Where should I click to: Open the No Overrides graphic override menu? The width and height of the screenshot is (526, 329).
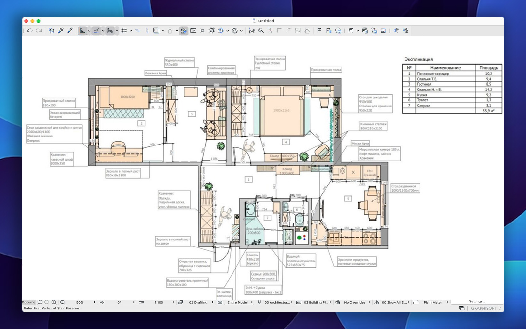click(x=354, y=302)
